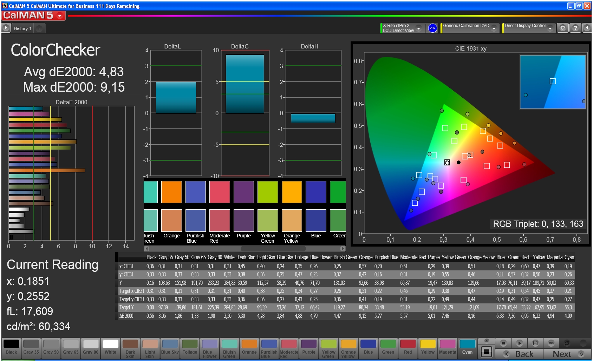Select the Dark Skin patch button

130,348
